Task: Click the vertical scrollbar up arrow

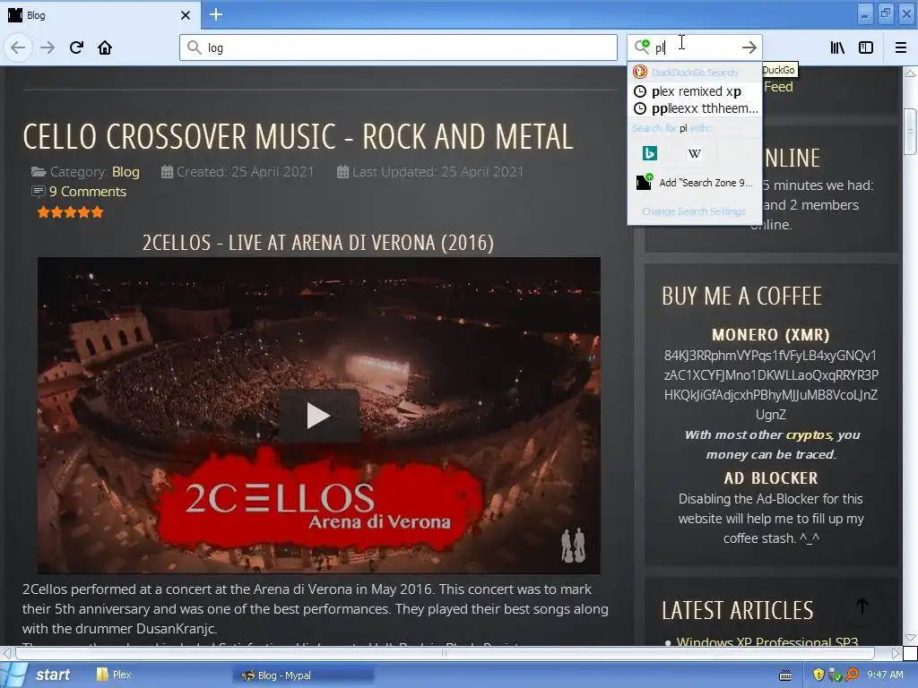Action: click(x=910, y=74)
